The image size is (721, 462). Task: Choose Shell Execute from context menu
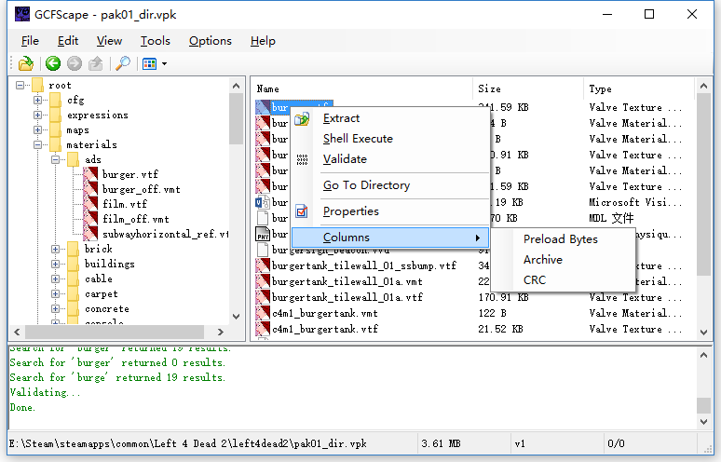click(390, 139)
